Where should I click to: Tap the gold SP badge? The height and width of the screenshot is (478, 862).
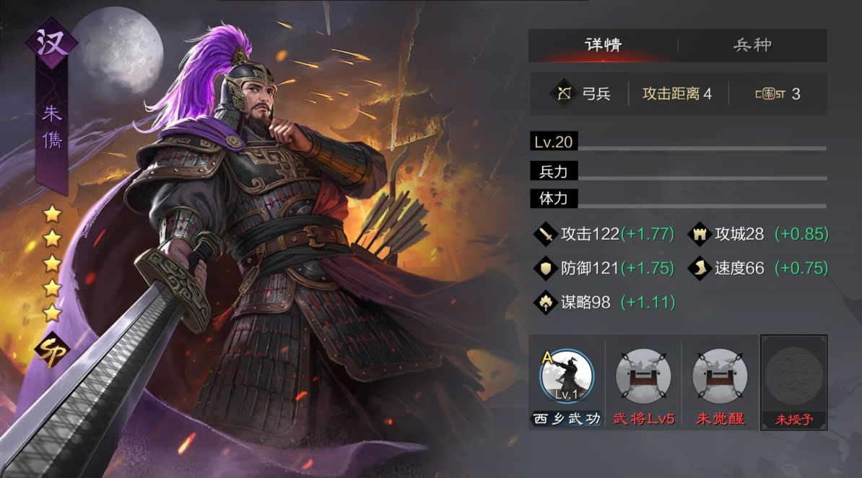point(52,350)
